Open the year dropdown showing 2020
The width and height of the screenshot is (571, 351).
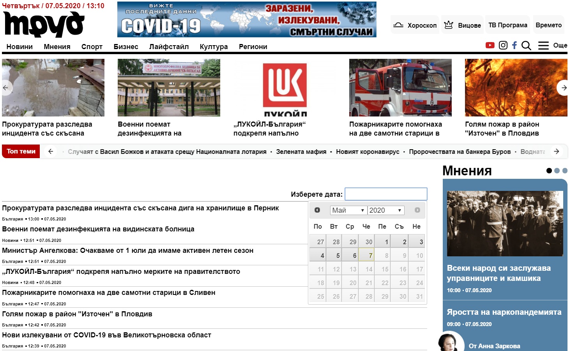386,210
